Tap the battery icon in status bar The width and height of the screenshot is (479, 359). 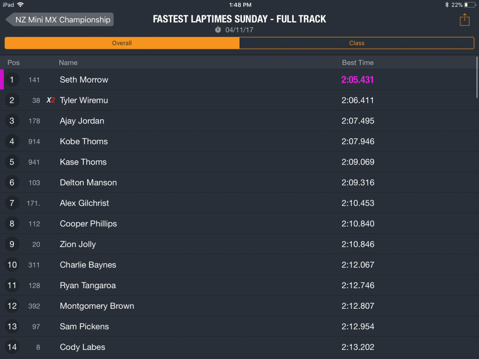point(470,5)
